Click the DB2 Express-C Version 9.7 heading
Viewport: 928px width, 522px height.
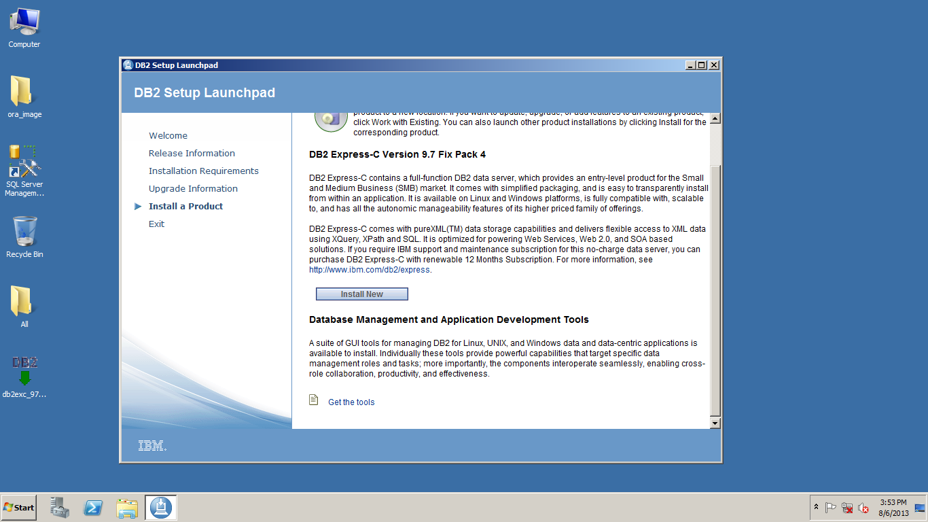[397, 154]
